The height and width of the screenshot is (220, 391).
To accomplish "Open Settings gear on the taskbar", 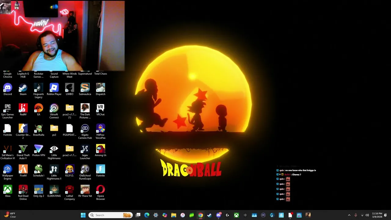I will click(x=156, y=215).
